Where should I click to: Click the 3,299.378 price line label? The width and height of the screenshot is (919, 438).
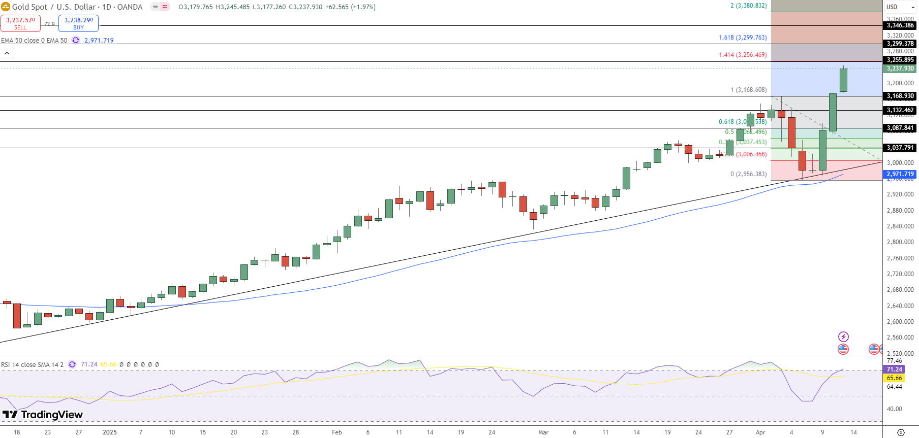tap(900, 44)
